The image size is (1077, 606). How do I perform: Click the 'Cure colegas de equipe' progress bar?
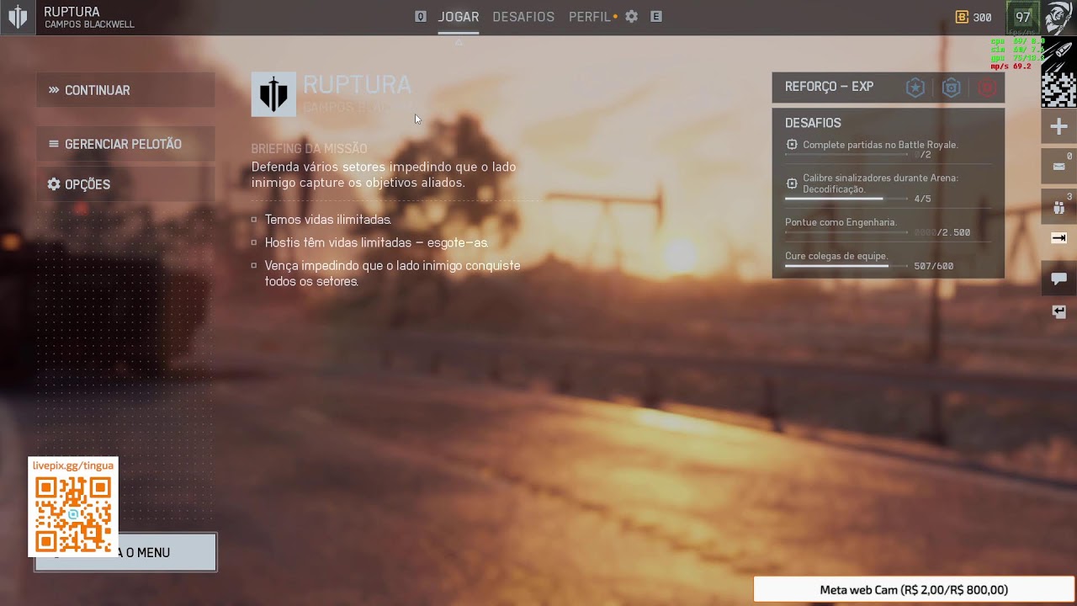846,266
